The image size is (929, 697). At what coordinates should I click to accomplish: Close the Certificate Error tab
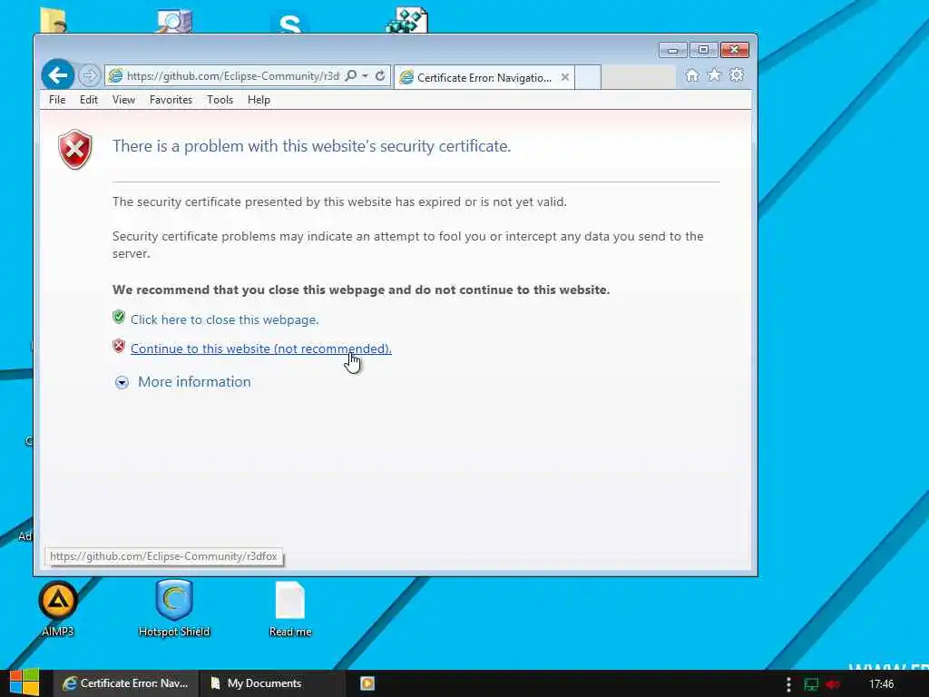point(564,78)
